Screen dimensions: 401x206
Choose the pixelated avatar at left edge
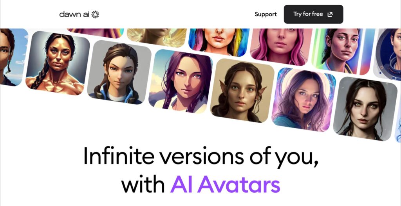click(13, 57)
